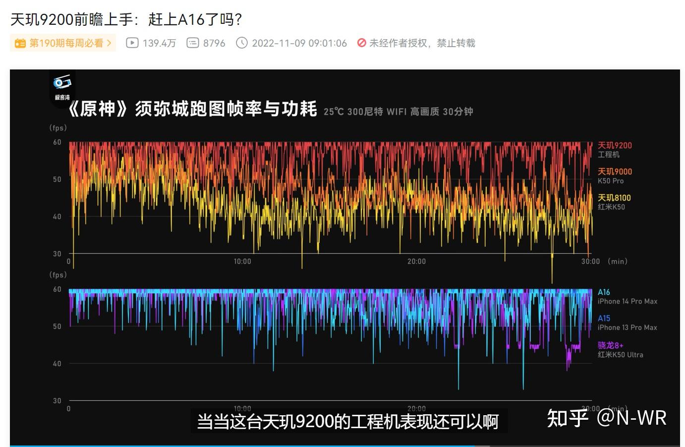Viewport: 685px width, 447px height.
Task: Expand the 第190期每周必看 badge chevron
Action: pos(108,43)
